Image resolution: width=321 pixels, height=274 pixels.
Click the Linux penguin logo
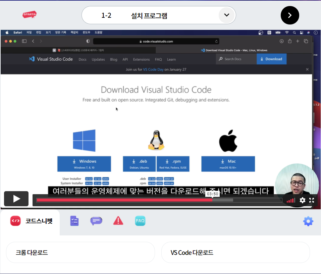point(156,140)
